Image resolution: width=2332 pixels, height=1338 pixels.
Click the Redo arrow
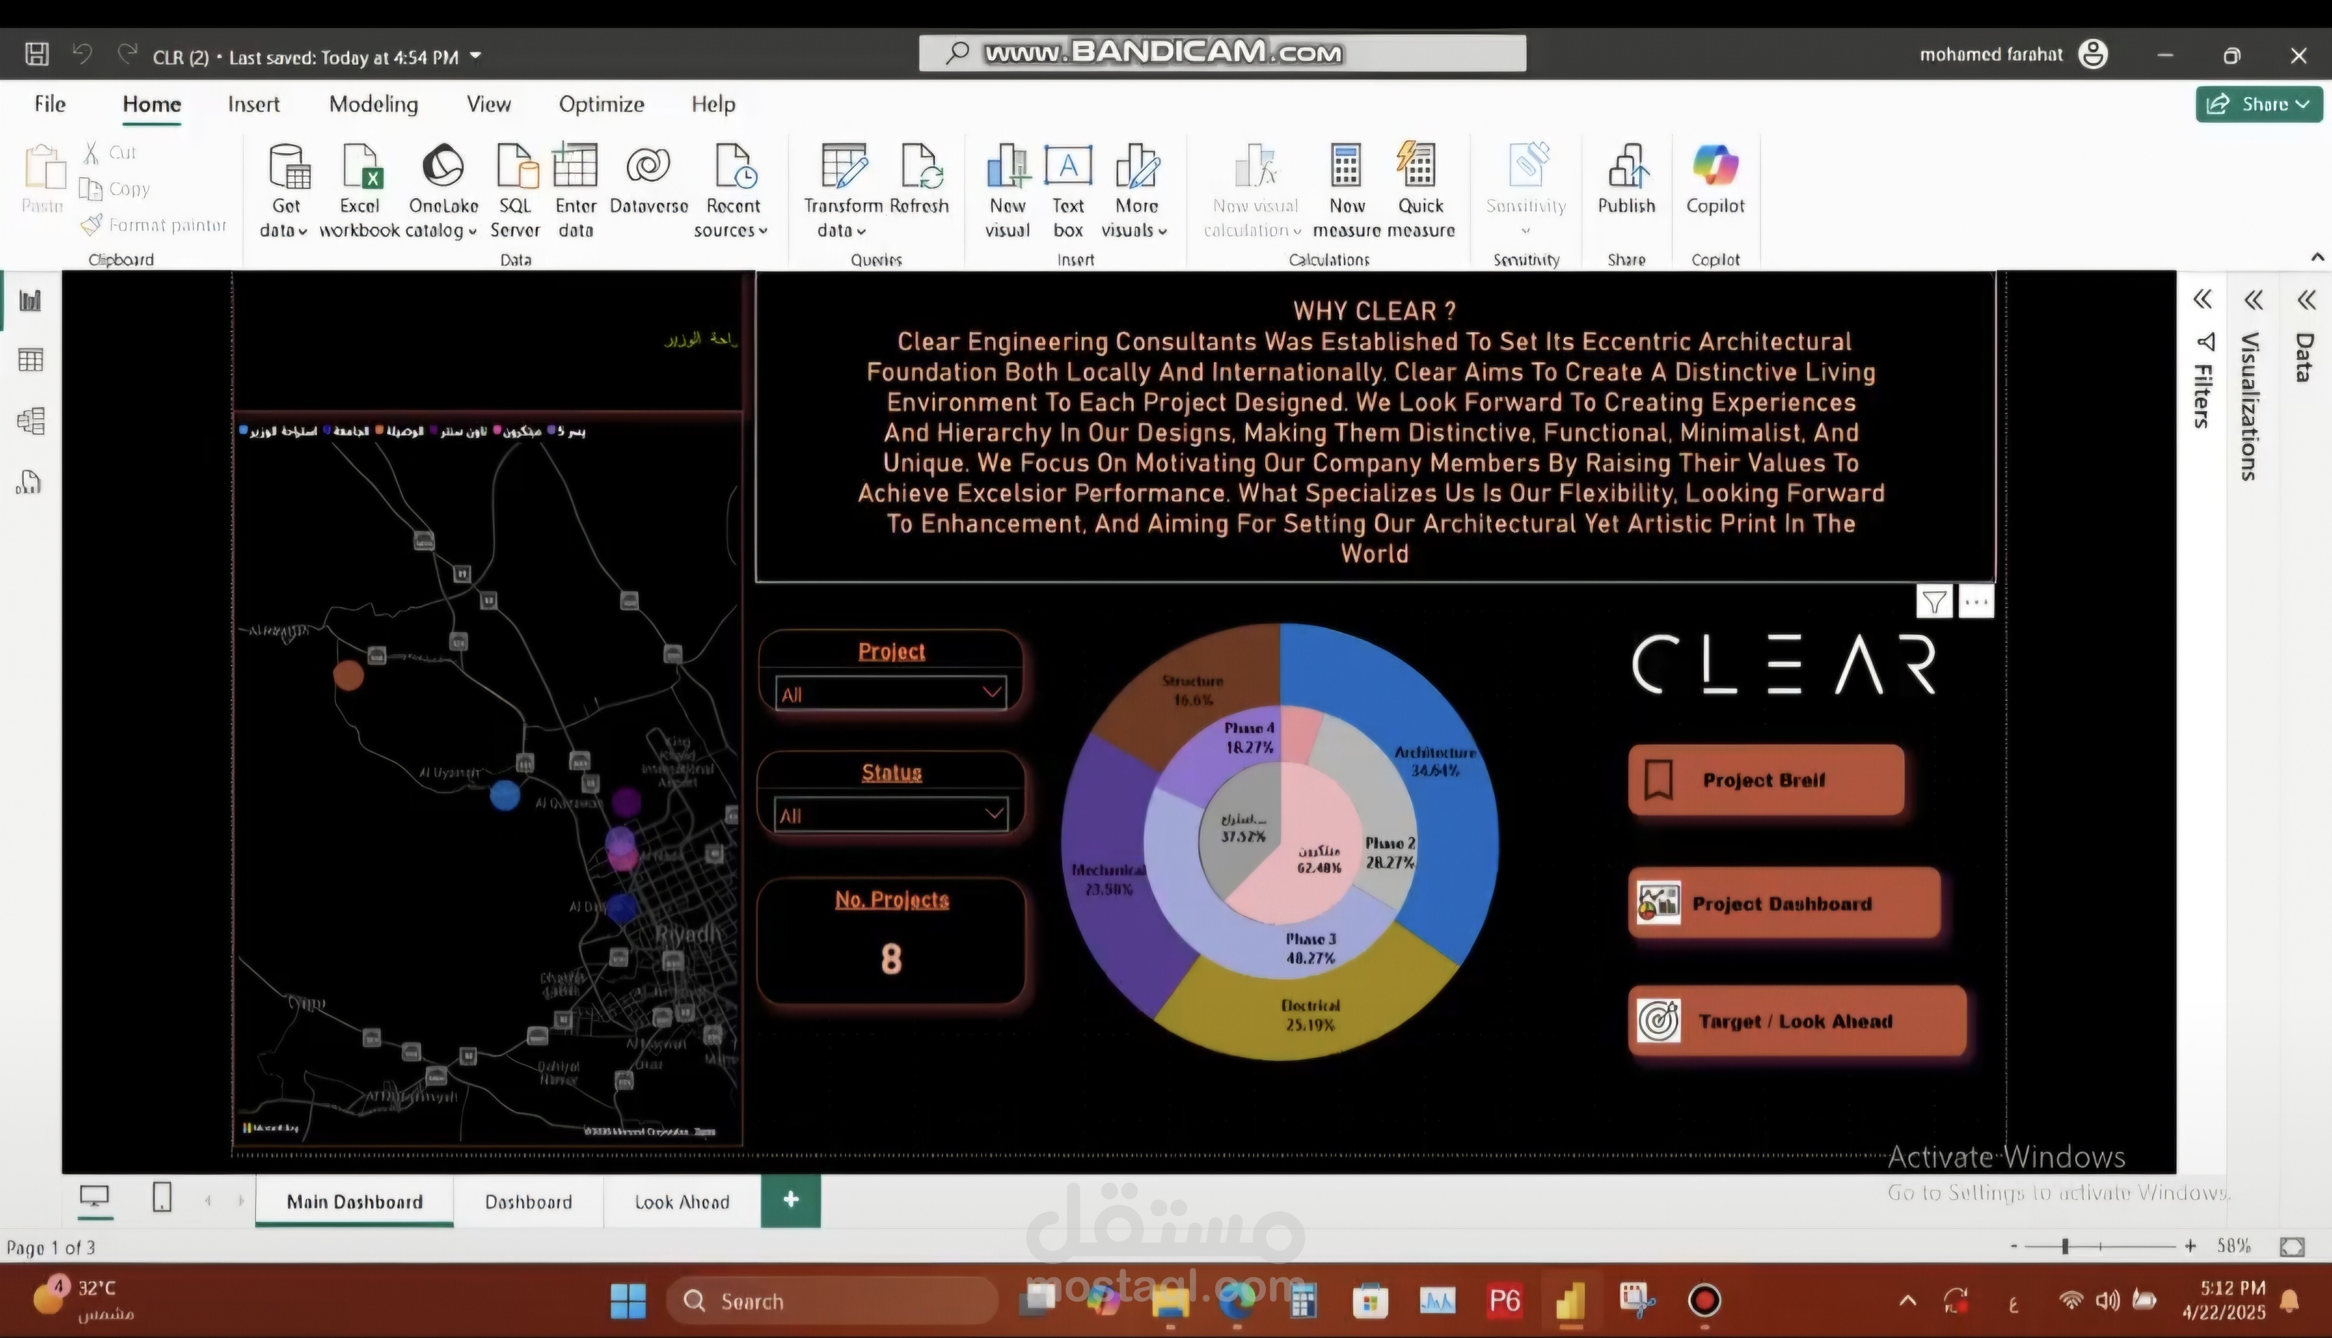click(128, 54)
